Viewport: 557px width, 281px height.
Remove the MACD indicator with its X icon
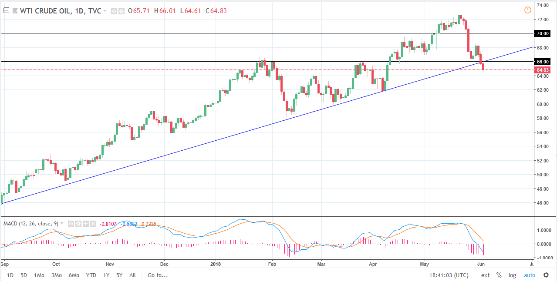[93, 223]
